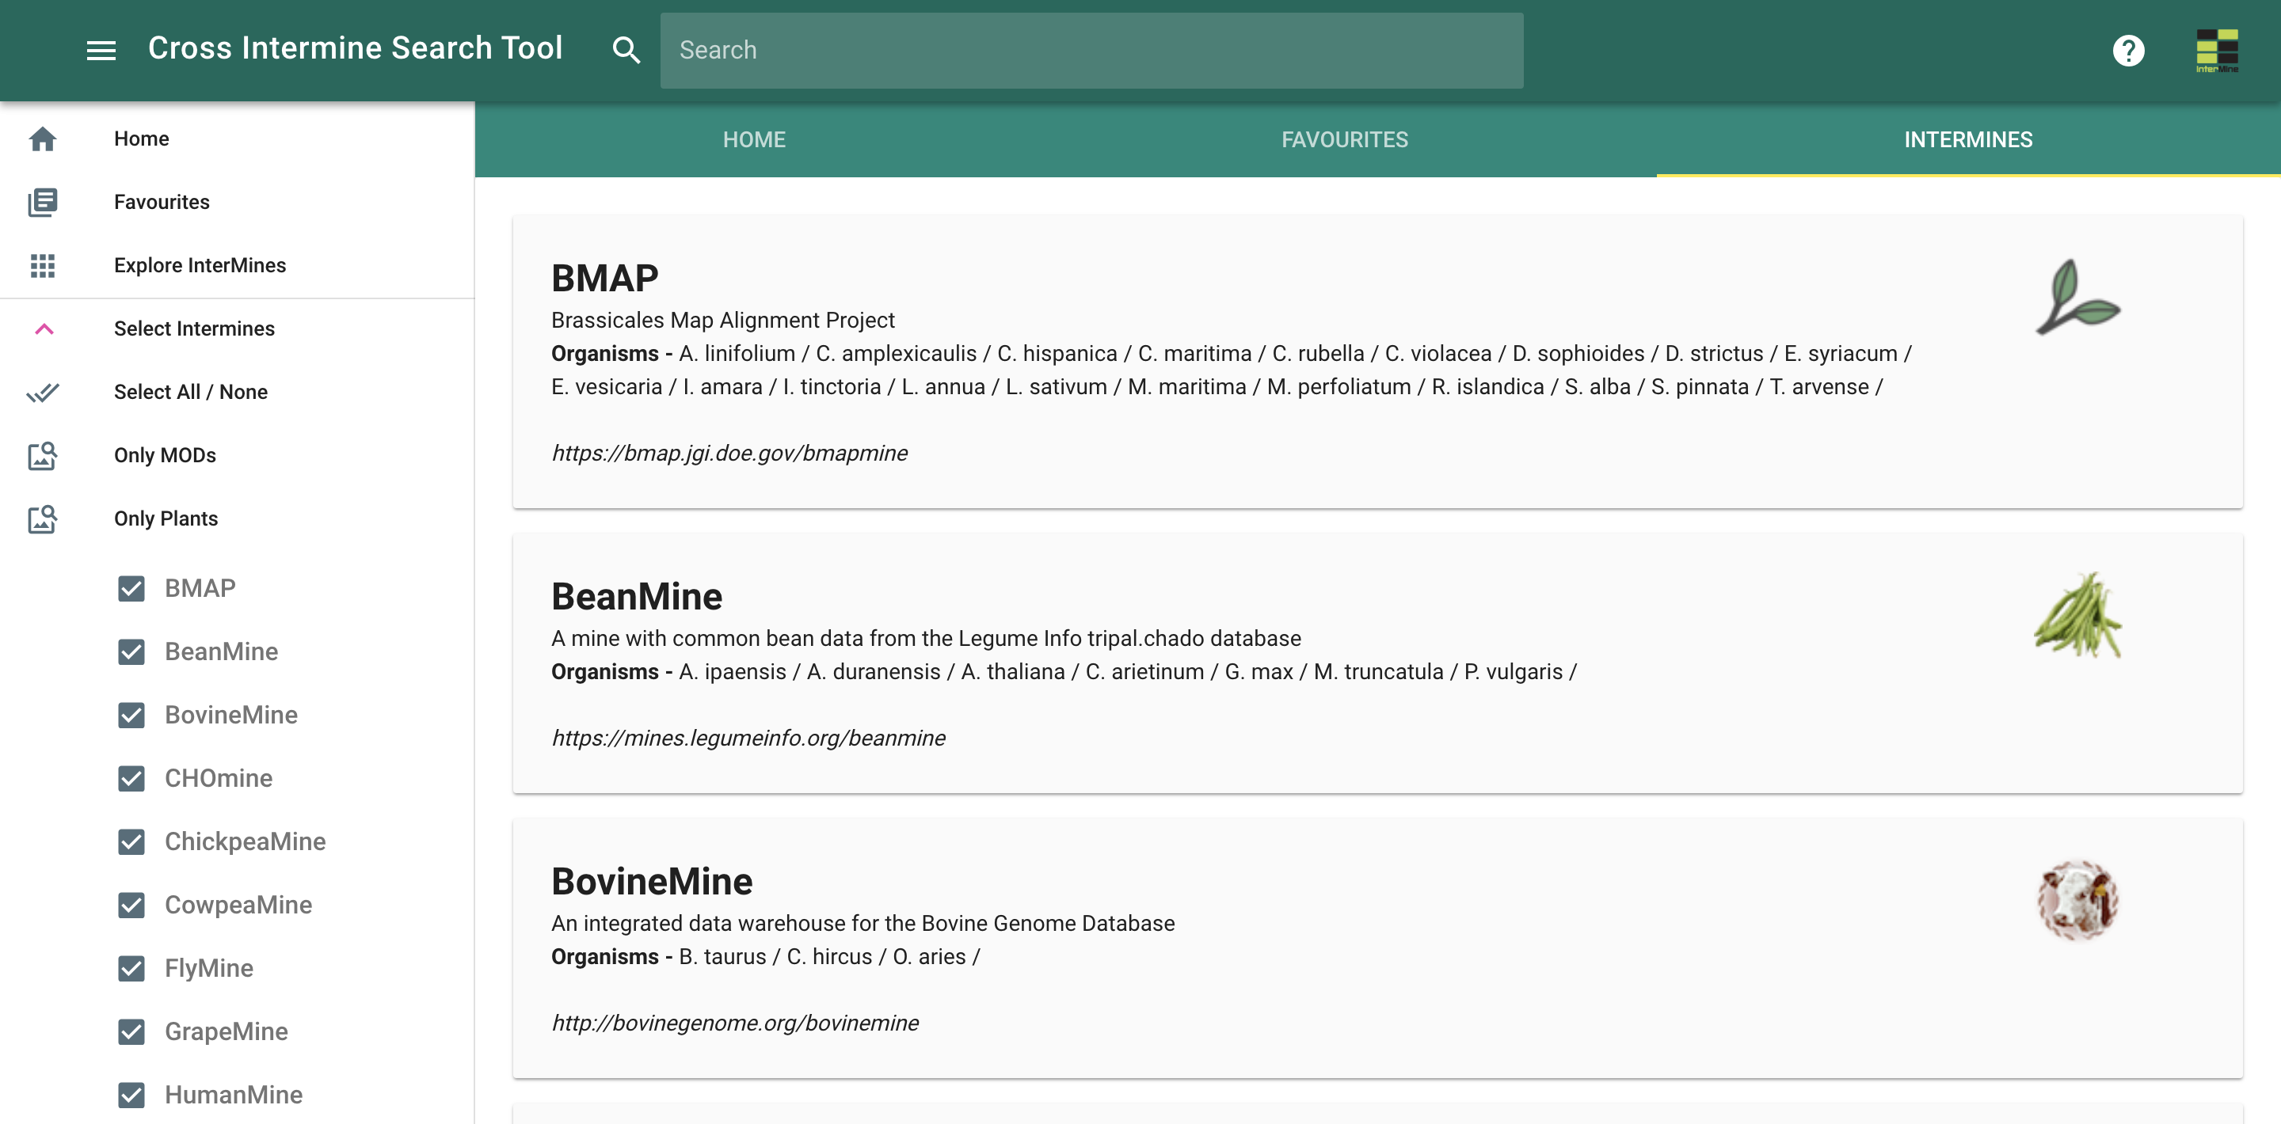Click the Select All / None double-check icon

click(x=43, y=392)
